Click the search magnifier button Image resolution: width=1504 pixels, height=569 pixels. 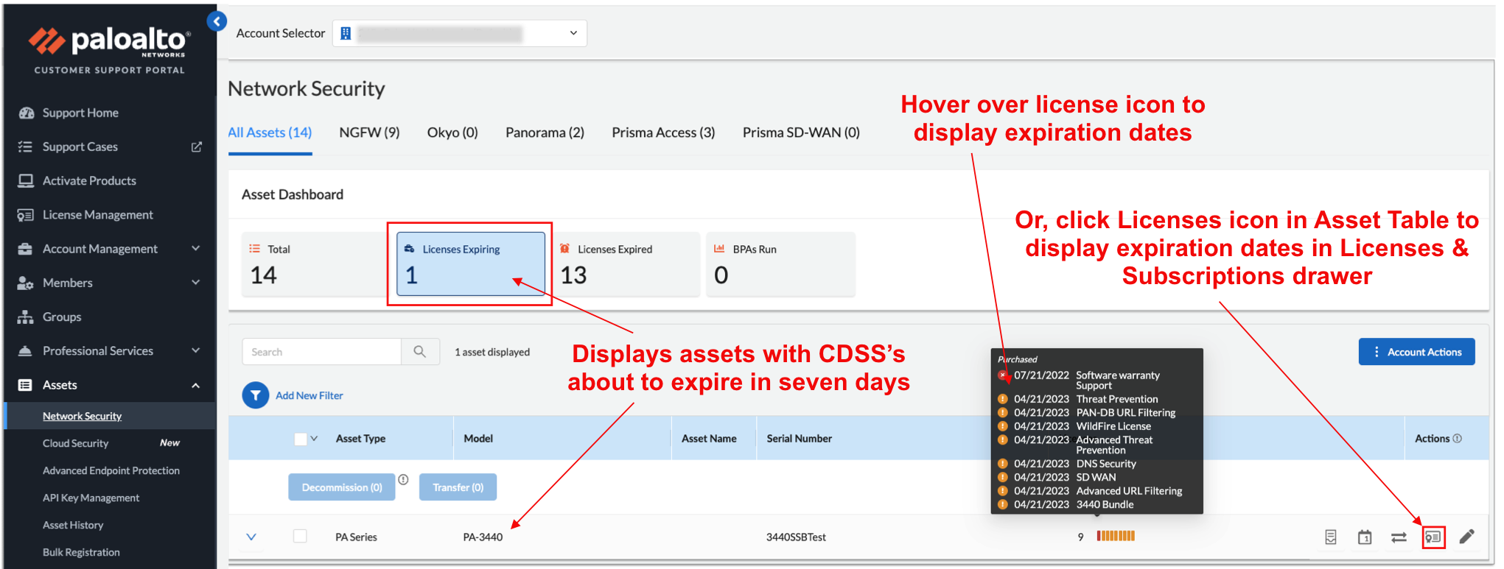click(x=420, y=352)
